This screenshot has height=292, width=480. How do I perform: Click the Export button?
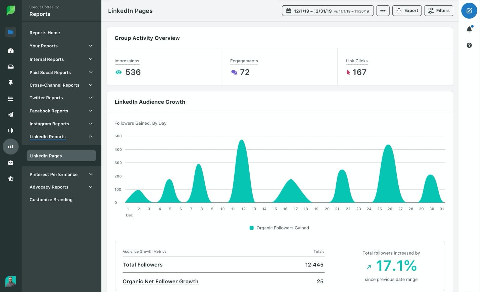[x=407, y=10]
